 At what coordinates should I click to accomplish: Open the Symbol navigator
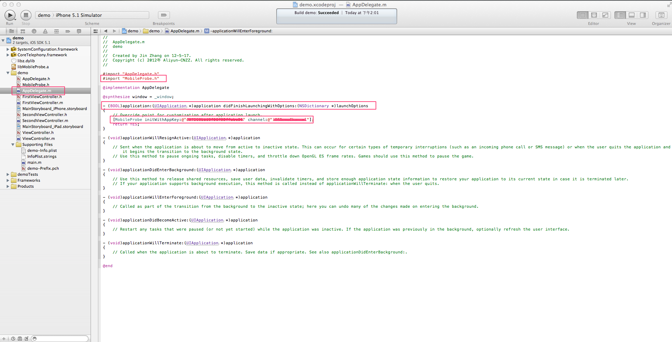point(23,31)
